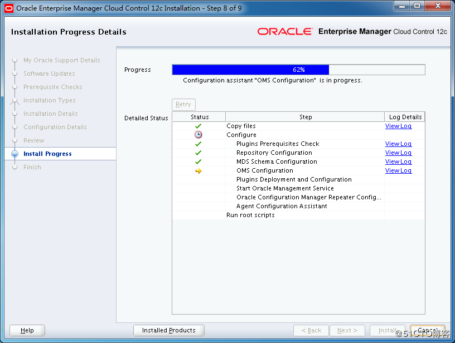Click the clock status icon beside Configure
This screenshot has width=455, height=343.
click(198, 135)
